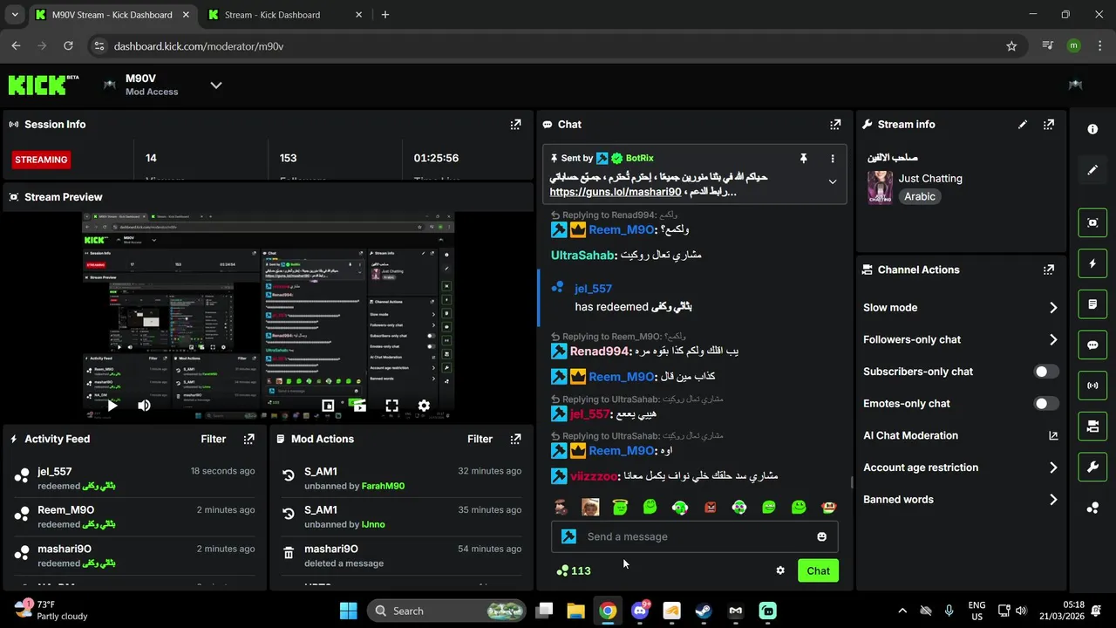Open the emoji picker in message box
Viewport: 1116px width, 628px height.
pos(821,536)
